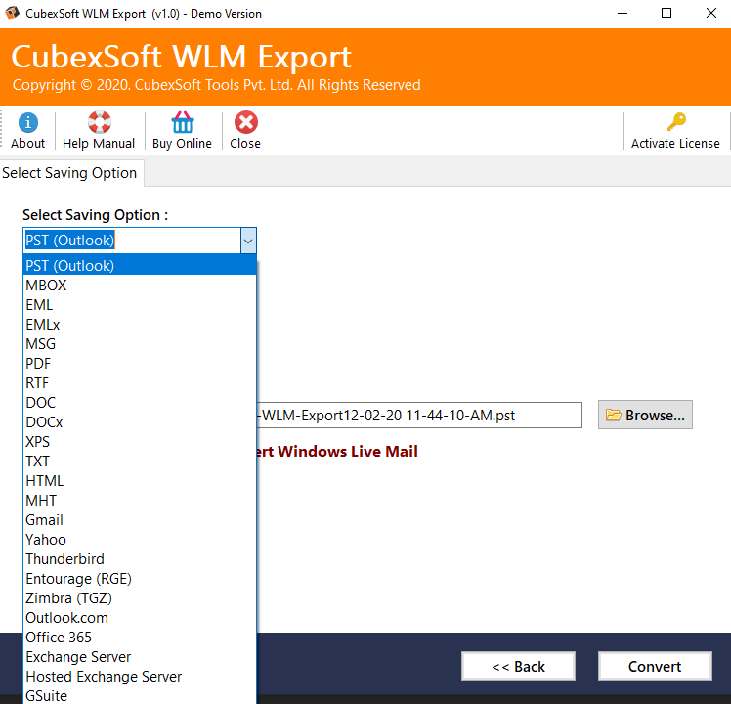Go back with the << Back button
This screenshot has height=704, width=731.
(x=518, y=666)
